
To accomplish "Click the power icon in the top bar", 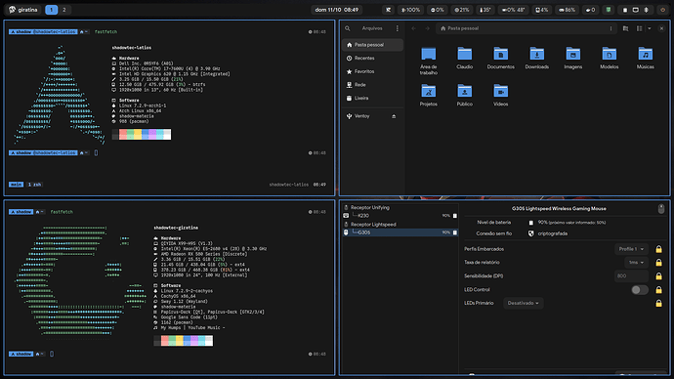I will pyautogui.click(x=663, y=10).
